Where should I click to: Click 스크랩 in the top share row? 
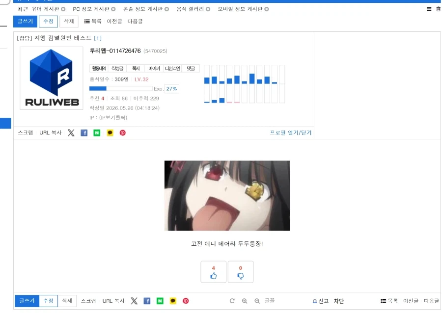point(26,132)
